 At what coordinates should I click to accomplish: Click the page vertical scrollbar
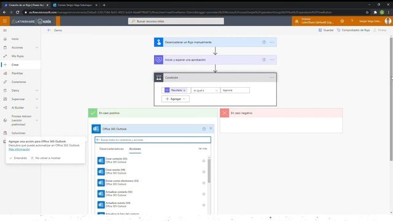391,99
